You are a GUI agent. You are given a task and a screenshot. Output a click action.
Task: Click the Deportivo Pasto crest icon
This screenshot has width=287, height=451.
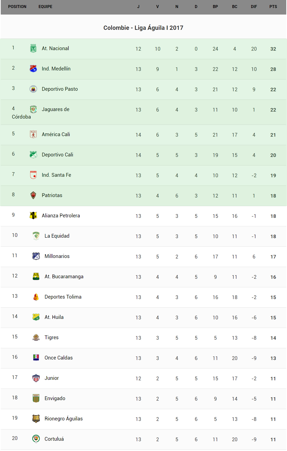[33, 89]
